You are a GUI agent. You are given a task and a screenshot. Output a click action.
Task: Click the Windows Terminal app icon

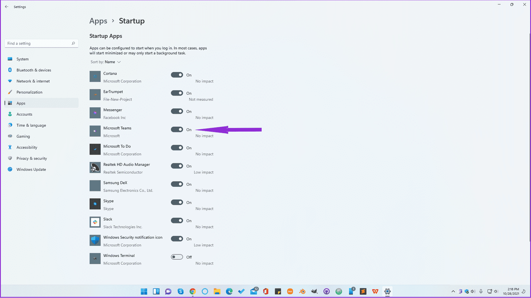pyautogui.click(x=95, y=259)
